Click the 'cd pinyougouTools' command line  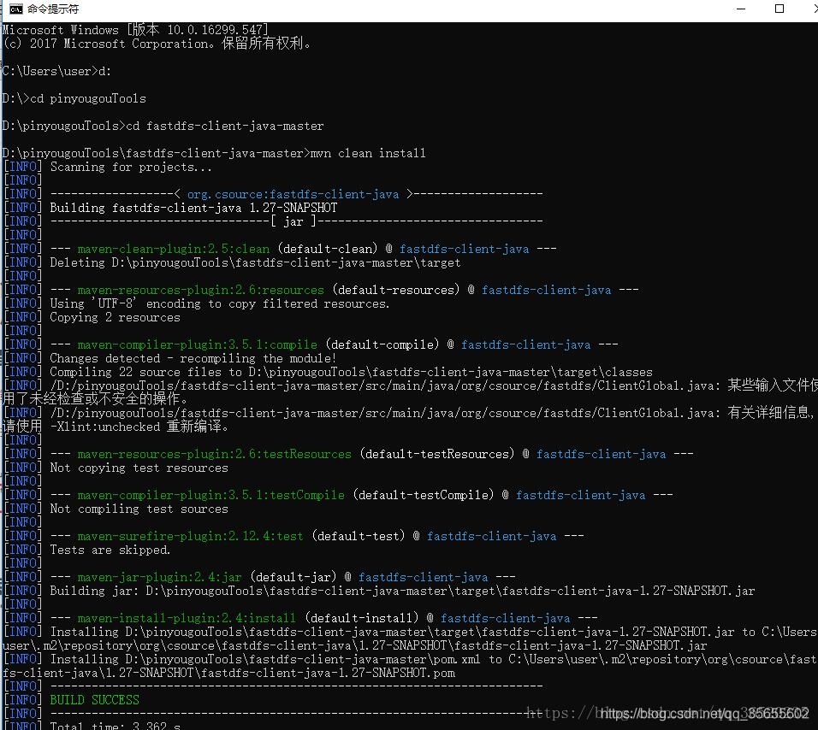74,98
